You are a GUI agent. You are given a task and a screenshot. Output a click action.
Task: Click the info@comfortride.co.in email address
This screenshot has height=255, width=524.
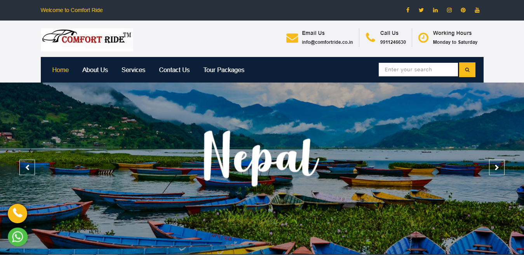(x=327, y=42)
